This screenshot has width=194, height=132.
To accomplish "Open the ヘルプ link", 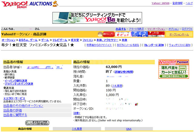I will (x=189, y=3).
